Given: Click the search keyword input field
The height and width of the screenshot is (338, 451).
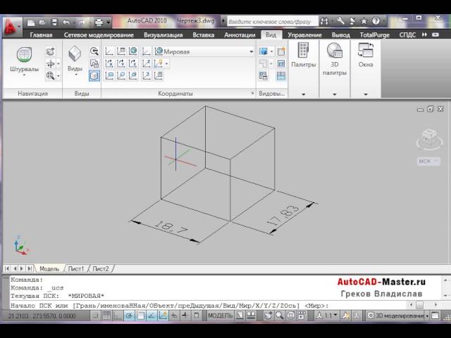Looking at the screenshot, I should [278, 23].
